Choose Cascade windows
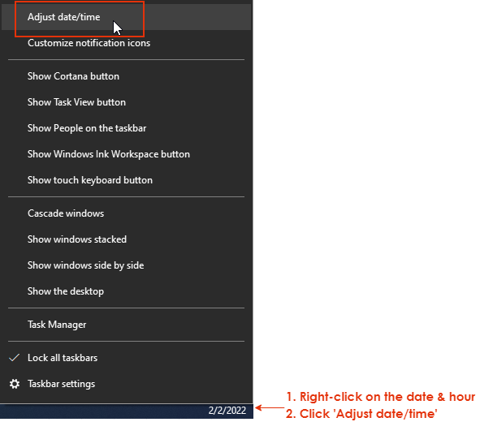 click(126, 213)
